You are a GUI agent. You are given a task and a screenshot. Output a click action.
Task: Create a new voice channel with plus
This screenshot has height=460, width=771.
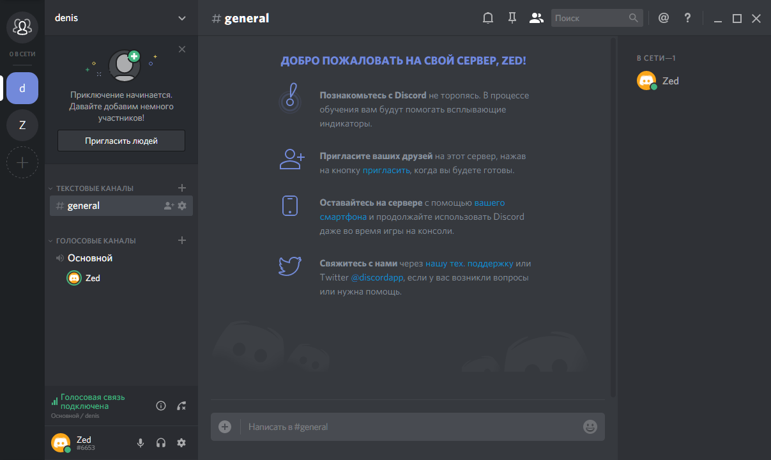[x=182, y=240]
